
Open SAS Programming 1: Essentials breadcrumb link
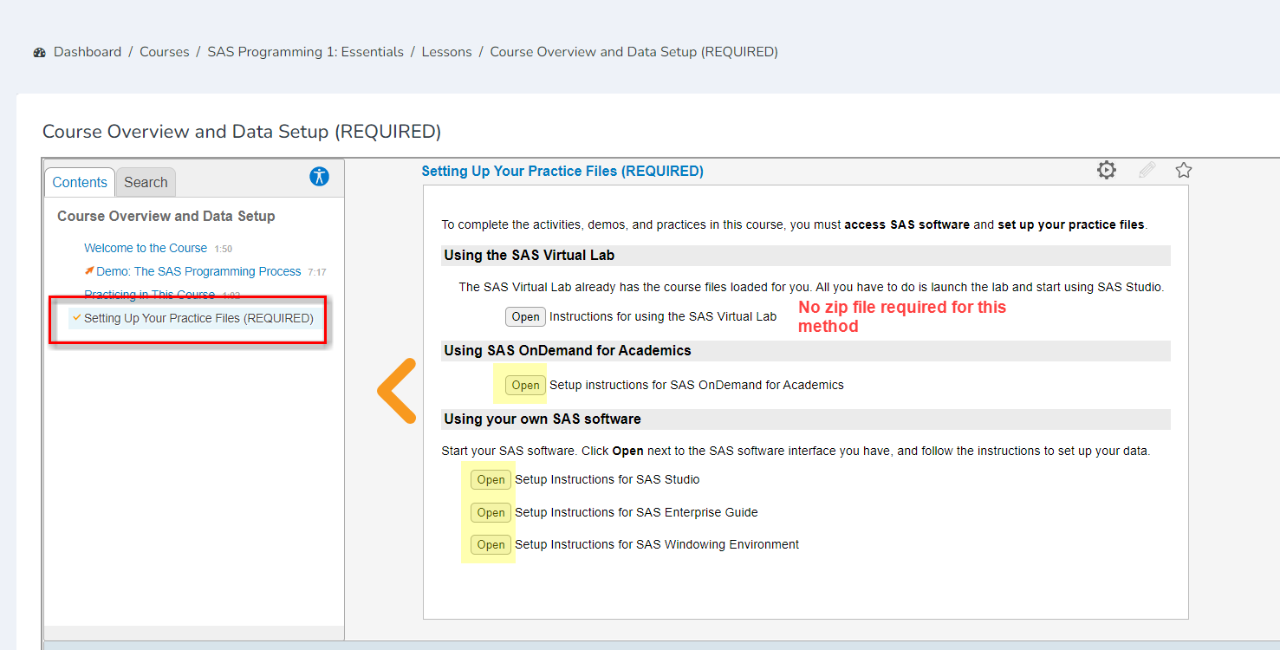(306, 52)
